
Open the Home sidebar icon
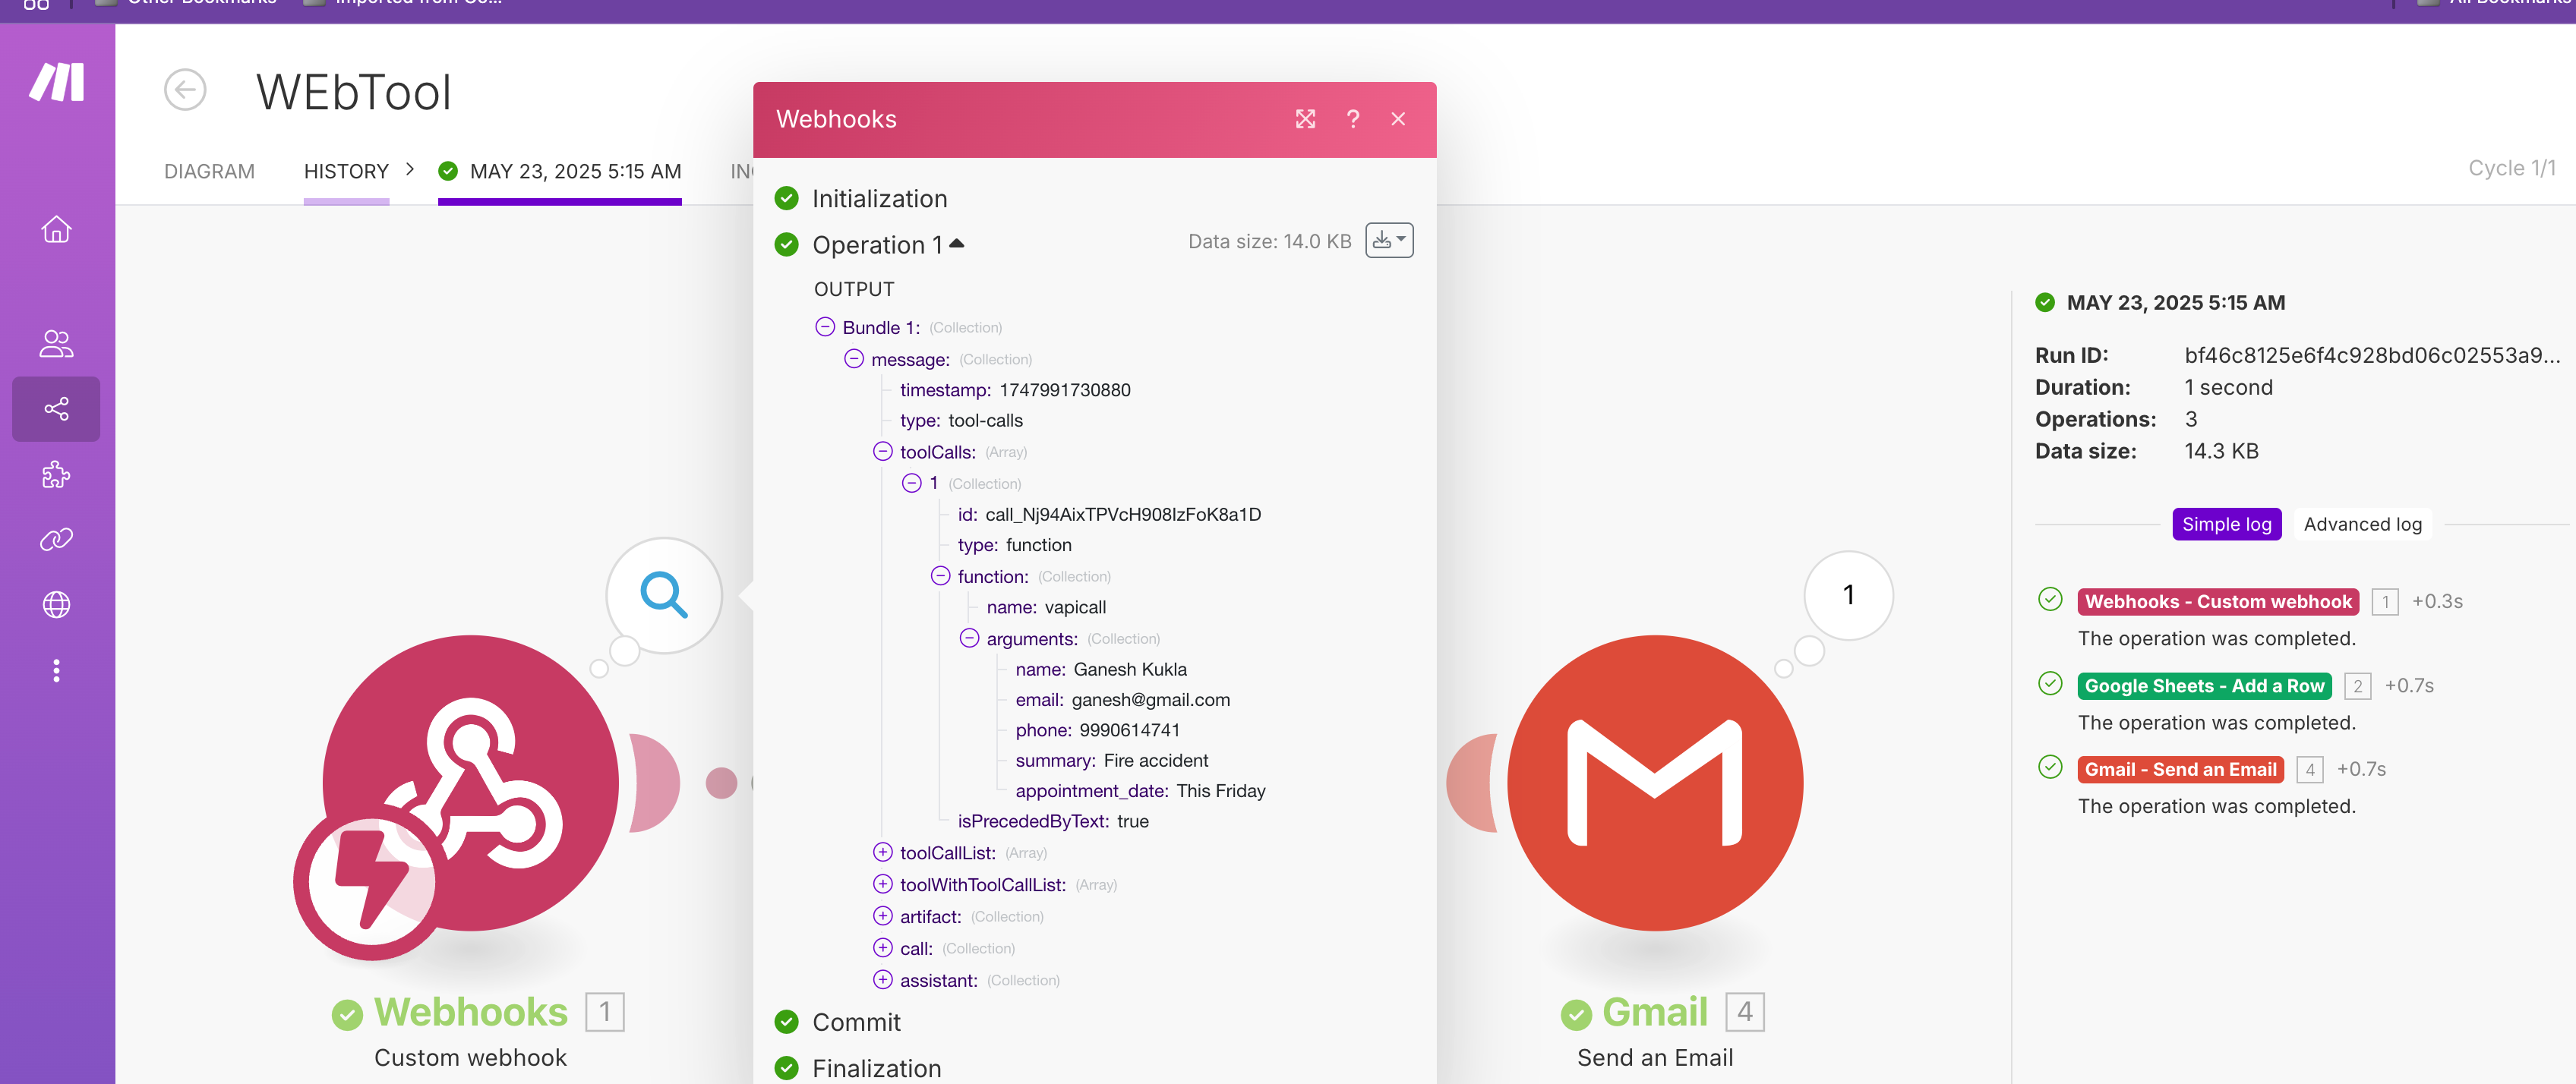point(57,229)
